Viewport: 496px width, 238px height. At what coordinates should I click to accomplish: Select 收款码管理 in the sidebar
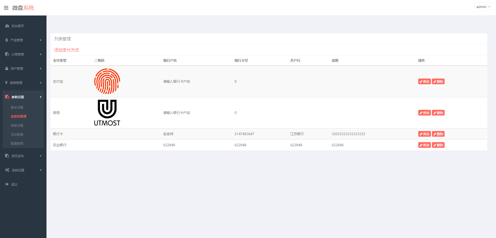coord(19,117)
